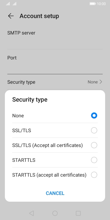The height and width of the screenshot is (220, 110).
Task: Tap the second signal strength icon
Action: [15, 4]
